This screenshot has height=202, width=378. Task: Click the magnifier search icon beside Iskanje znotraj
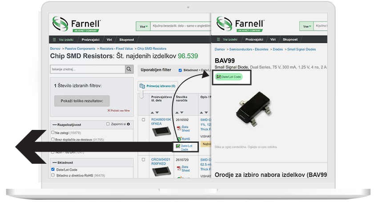point(129,69)
